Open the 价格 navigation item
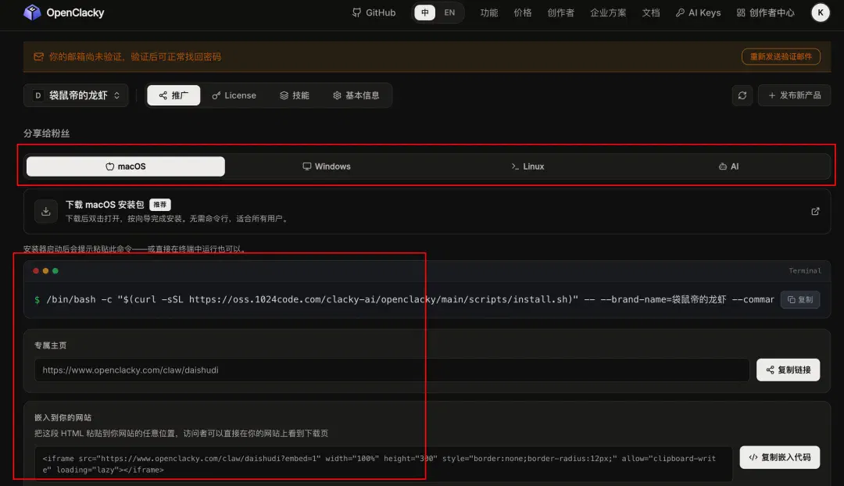 [x=522, y=13]
